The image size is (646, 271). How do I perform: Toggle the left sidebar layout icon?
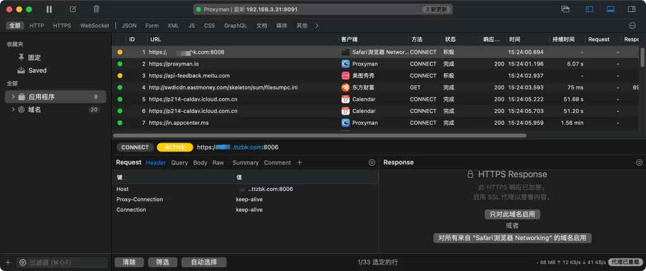pyautogui.click(x=589, y=9)
